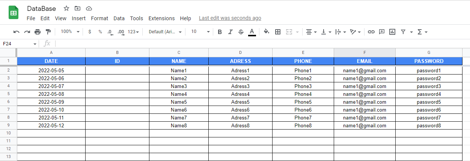This screenshot has width=470, height=161.
Task: Expand the 100% zoom dropdown
Action: (70, 32)
